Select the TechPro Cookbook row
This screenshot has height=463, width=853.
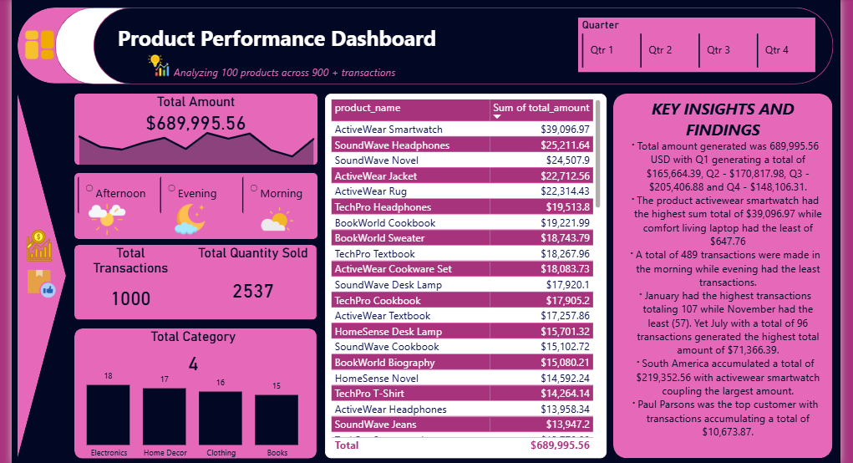(x=462, y=300)
